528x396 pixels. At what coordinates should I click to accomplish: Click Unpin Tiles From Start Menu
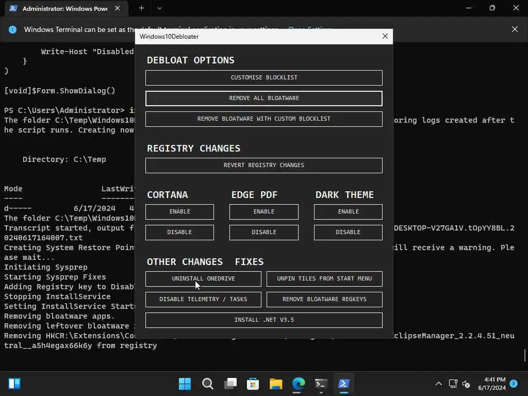324,278
